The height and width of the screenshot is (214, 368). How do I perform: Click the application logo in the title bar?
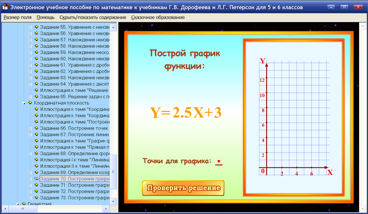point(5,7)
